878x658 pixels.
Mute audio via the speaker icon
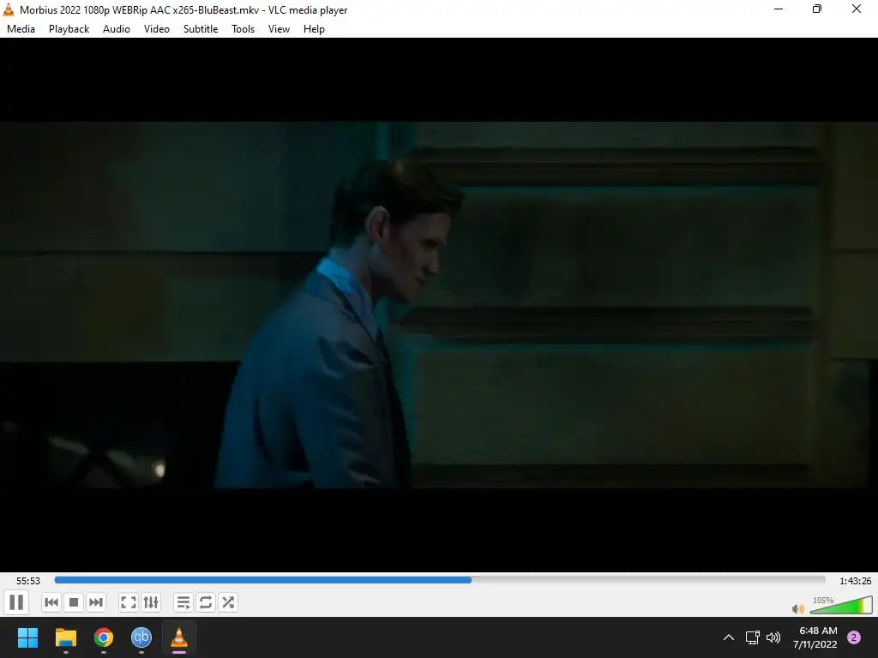click(798, 608)
